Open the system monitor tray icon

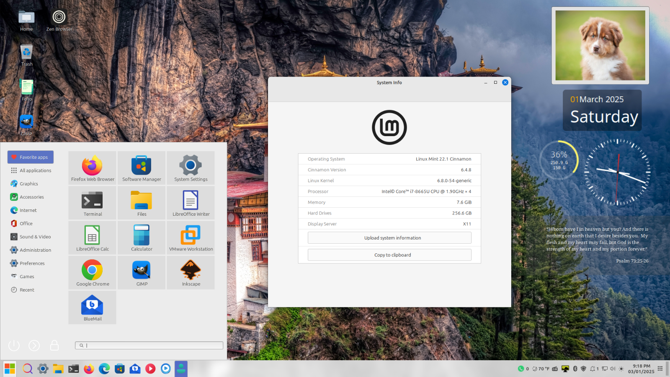565,369
